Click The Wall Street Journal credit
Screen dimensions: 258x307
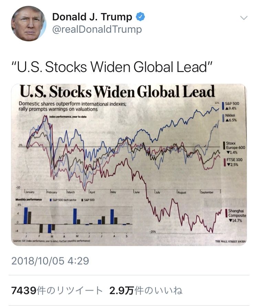[230, 242]
